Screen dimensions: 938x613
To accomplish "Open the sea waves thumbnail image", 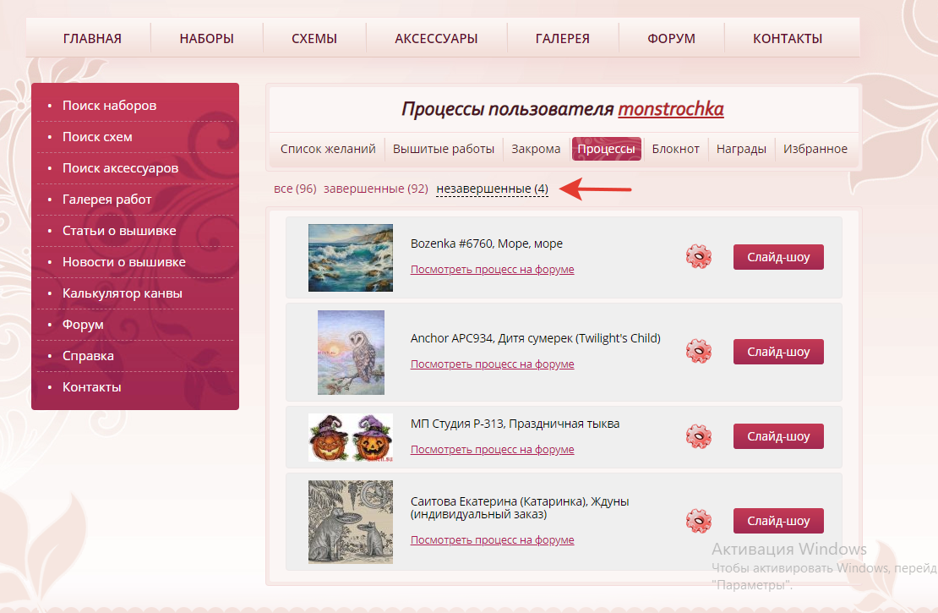I will pyautogui.click(x=351, y=258).
